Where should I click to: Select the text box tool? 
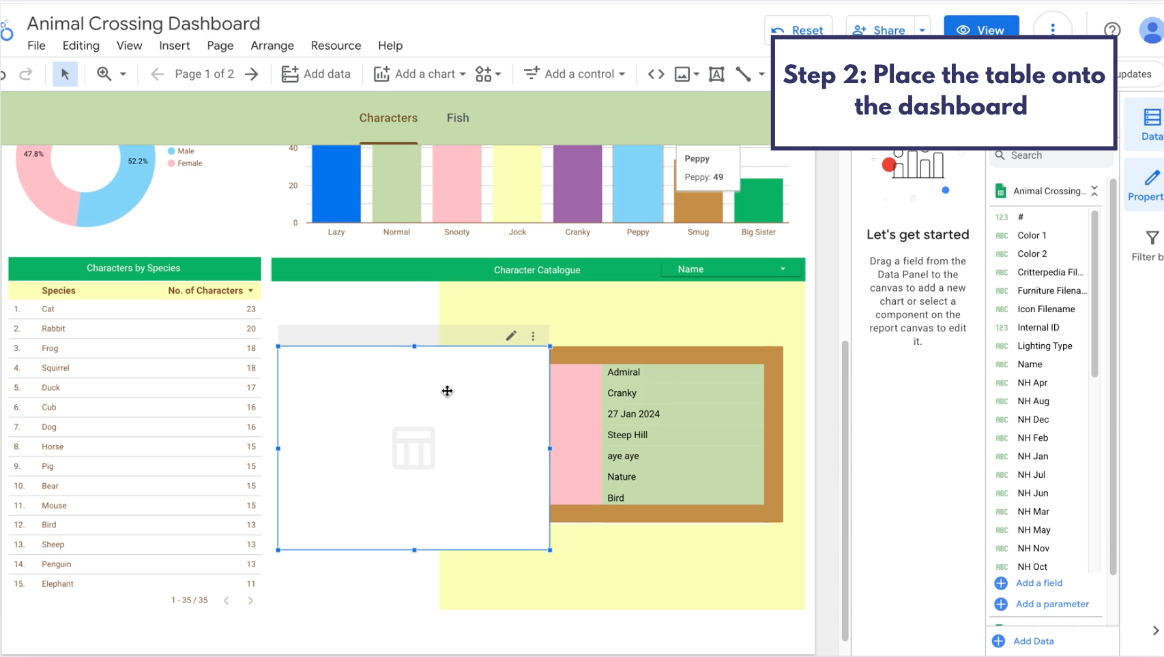tap(716, 74)
